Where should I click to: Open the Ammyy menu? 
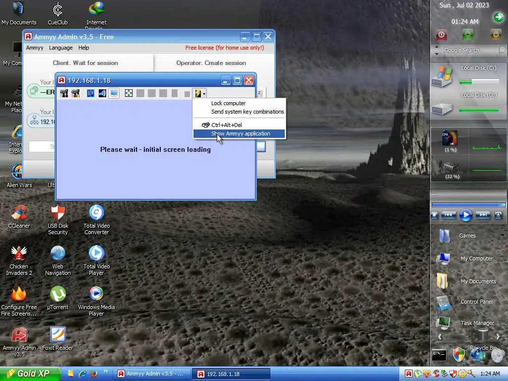[x=35, y=48]
